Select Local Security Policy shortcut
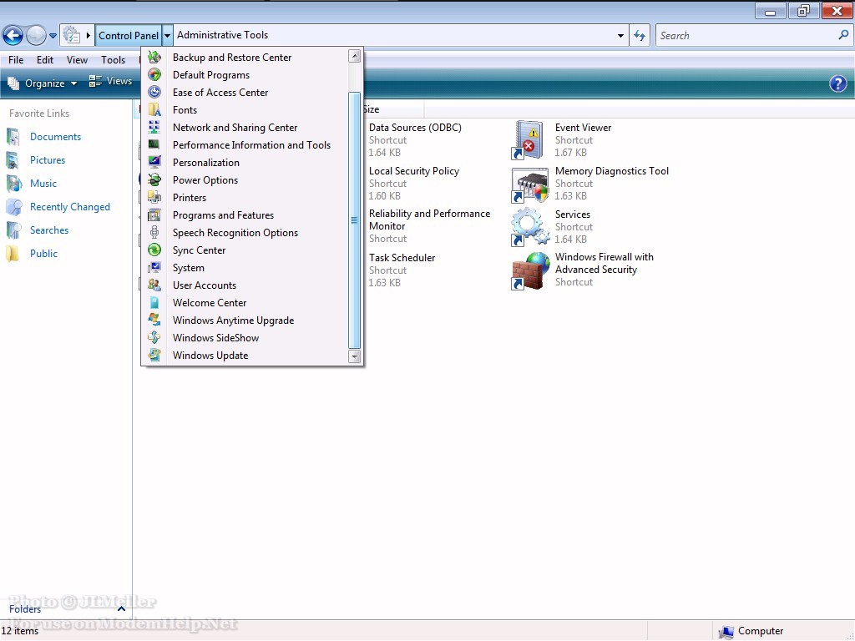This screenshot has height=641, width=855. click(414, 184)
